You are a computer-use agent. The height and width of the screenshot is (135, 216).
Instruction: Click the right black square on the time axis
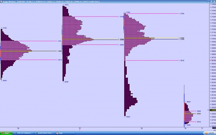[x=215, y=128]
